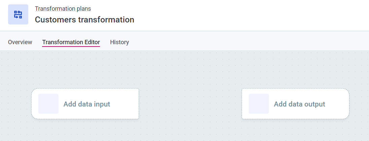This screenshot has height=141, width=369.
Task: Click the 'Add data output' label text
Action: point(300,104)
